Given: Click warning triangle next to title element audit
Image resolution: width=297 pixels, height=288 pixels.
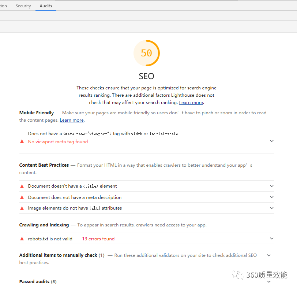Looking at the screenshot, I should 22,186.
